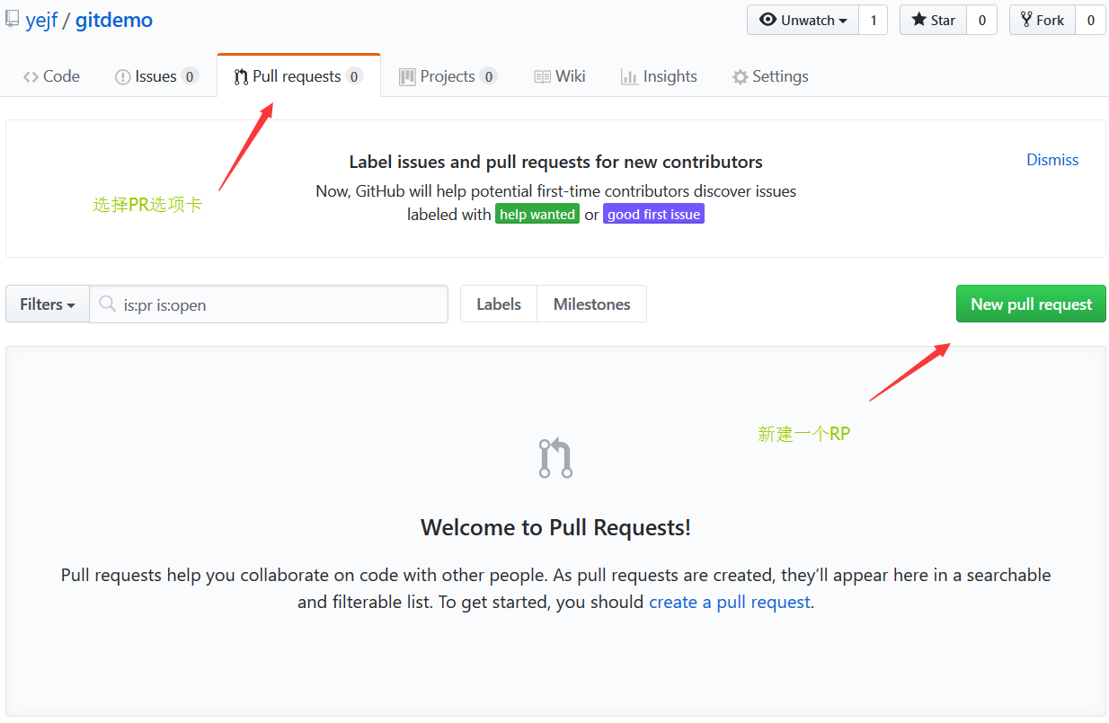
Task: Click the fork icon in Fork button
Action: 1026,20
